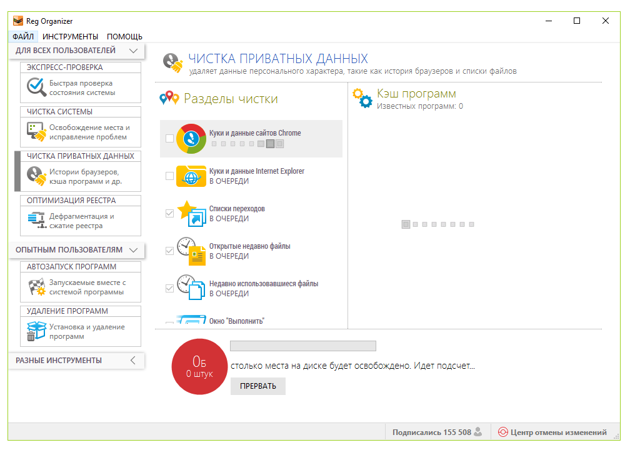Select the Списки переходов item text
This screenshot has height=450, width=630.
tap(237, 209)
